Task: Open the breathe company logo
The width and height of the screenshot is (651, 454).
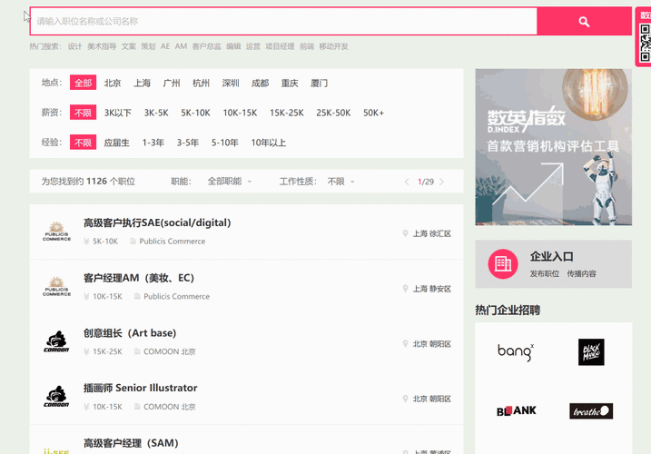Action: point(591,410)
